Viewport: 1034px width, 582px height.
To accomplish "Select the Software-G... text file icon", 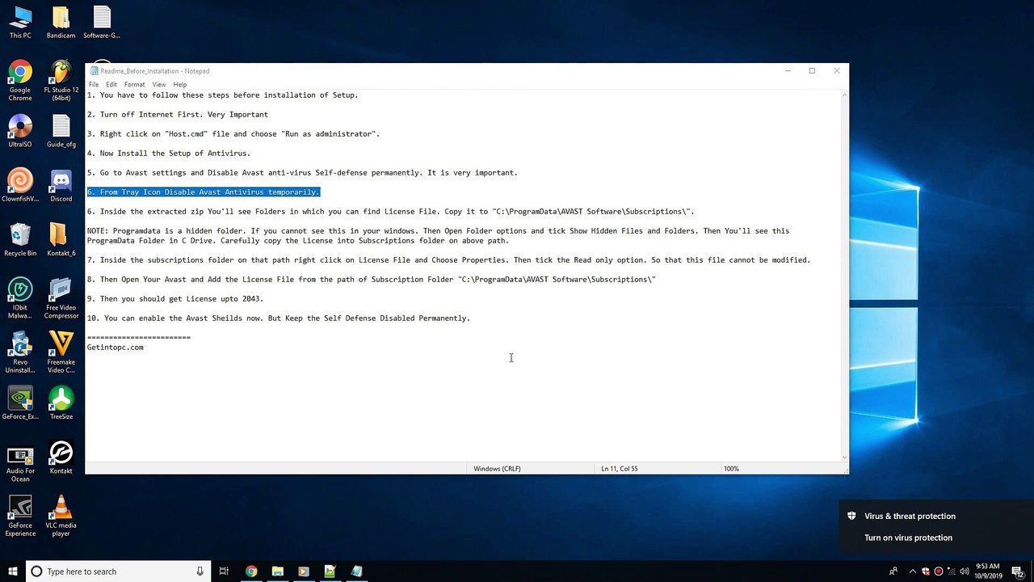I will (x=102, y=22).
